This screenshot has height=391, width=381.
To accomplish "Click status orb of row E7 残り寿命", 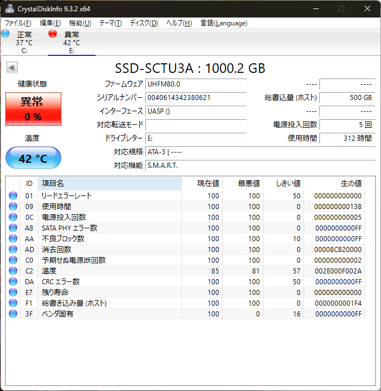I will pyautogui.click(x=13, y=292).
